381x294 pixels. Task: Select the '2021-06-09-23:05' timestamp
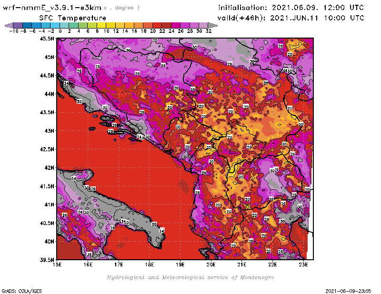pyautogui.click(x=348, y=291)
